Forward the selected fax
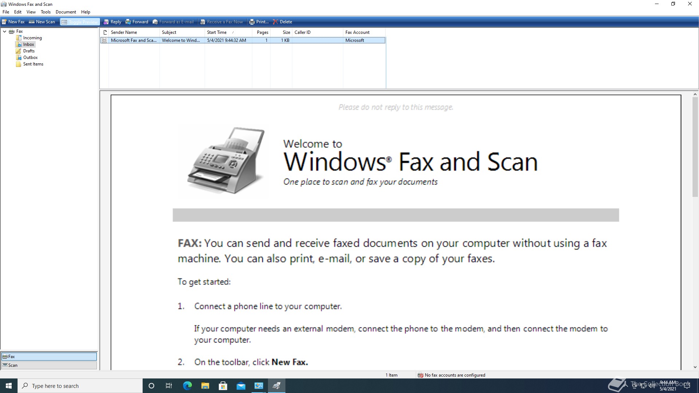The image size is (699, 393). click(137, 22)
